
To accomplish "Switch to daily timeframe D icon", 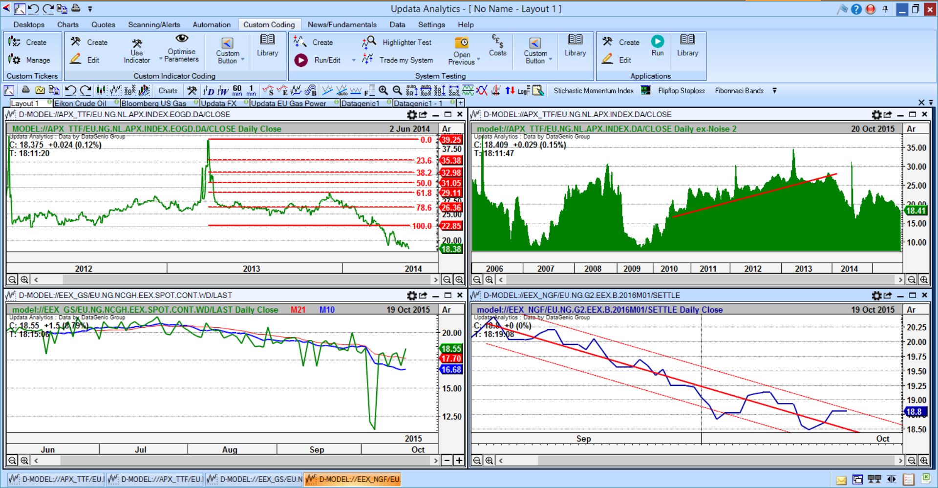I will (x=209, y=90).
